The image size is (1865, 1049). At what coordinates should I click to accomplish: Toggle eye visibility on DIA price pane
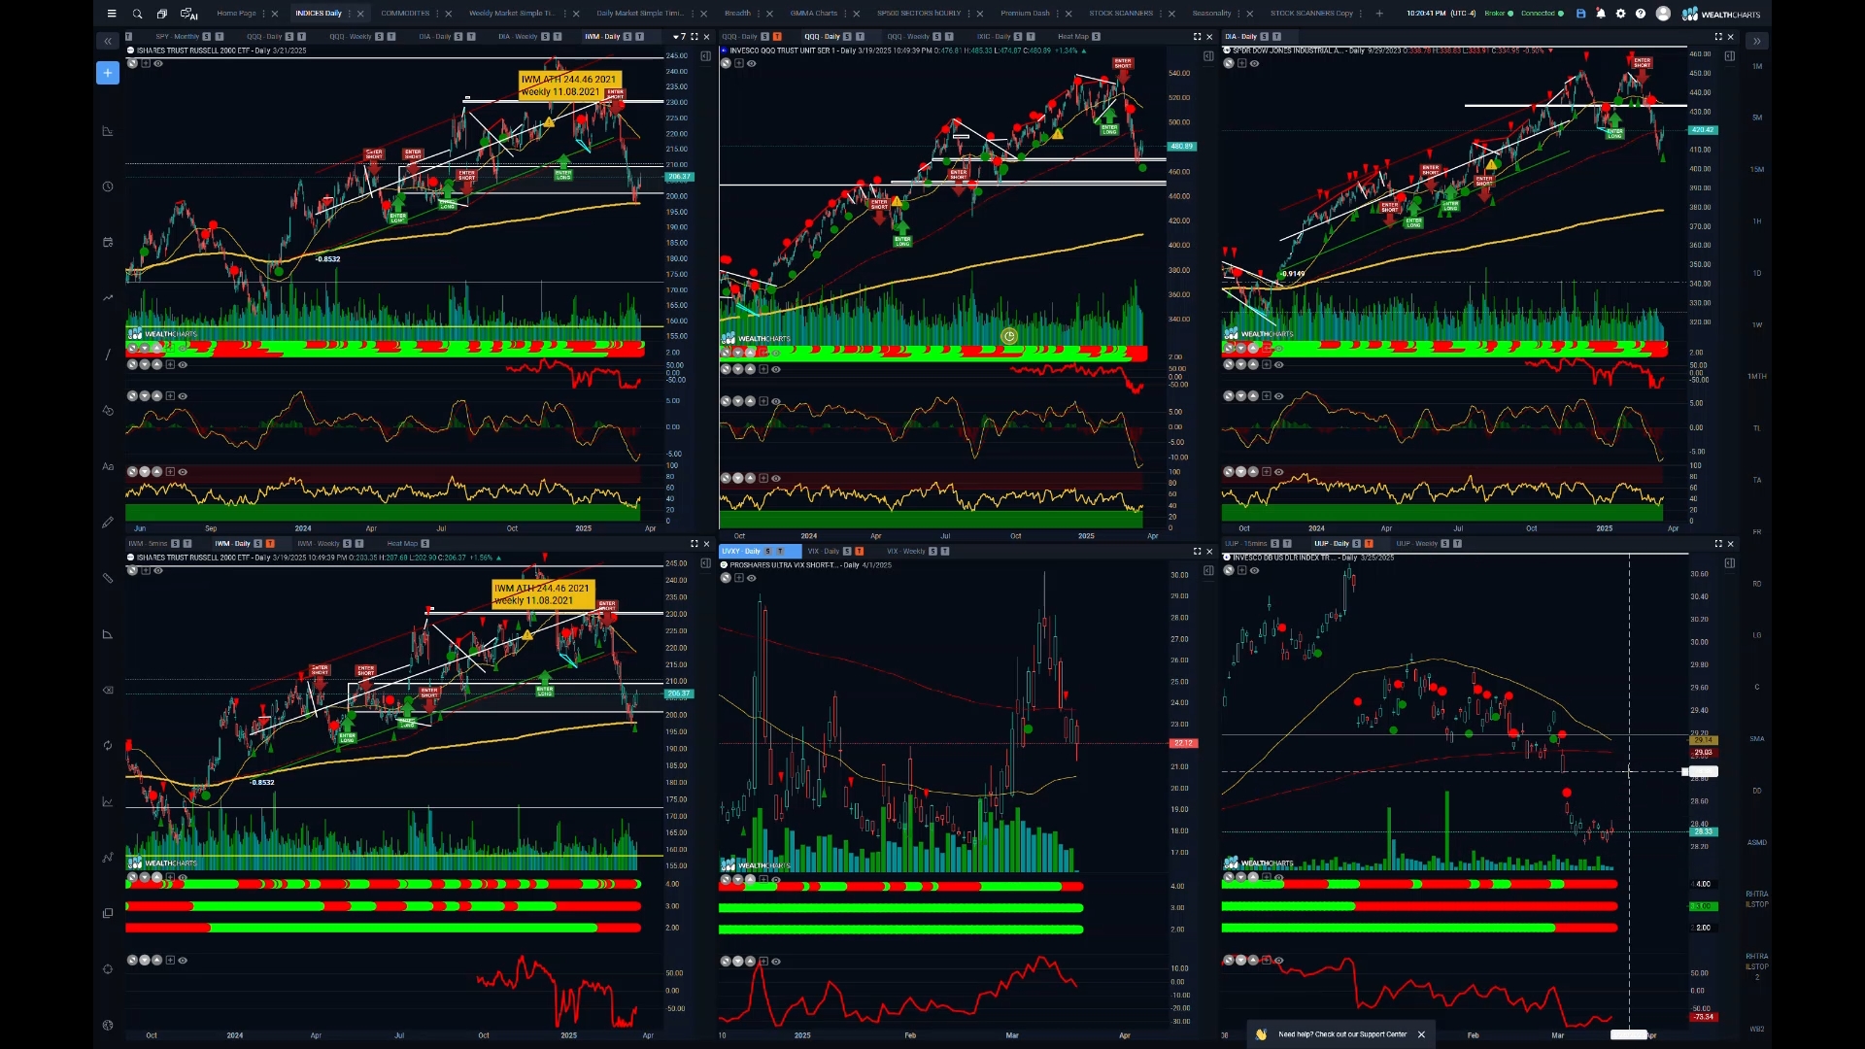1254,63
